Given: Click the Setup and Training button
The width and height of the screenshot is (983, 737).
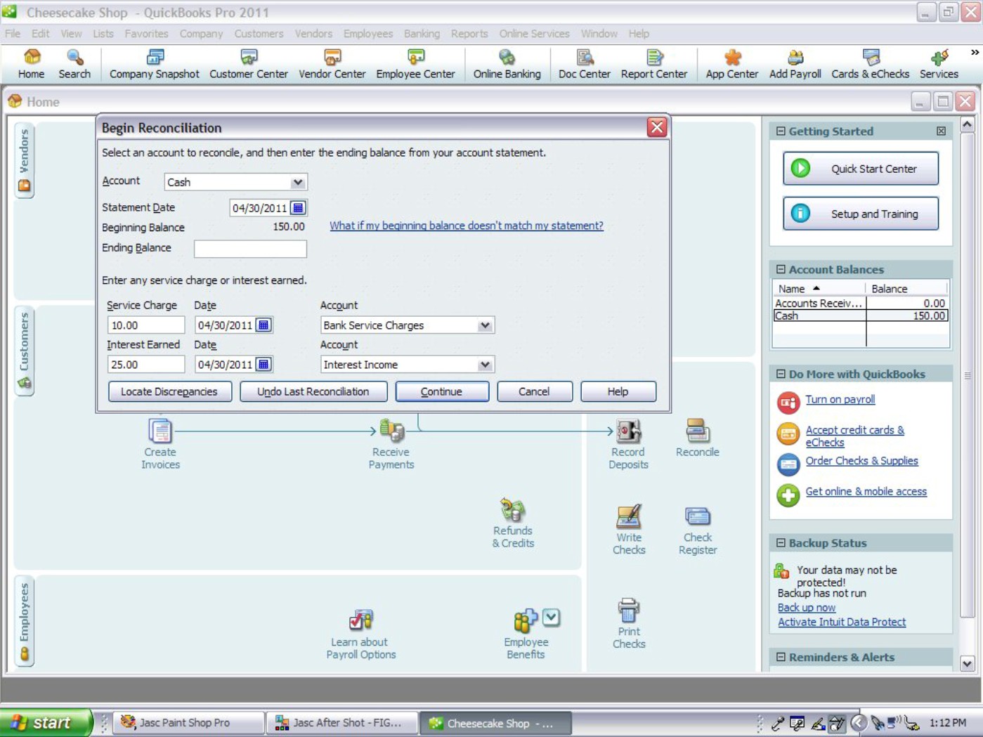Looking at the screenshot, I should coord(861,214).
